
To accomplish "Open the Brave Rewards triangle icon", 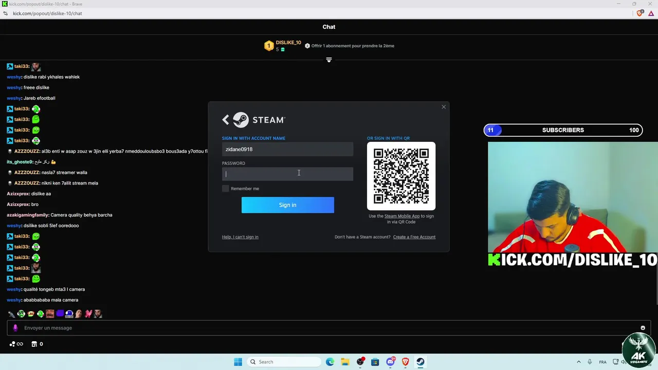I will coord(651,13).
